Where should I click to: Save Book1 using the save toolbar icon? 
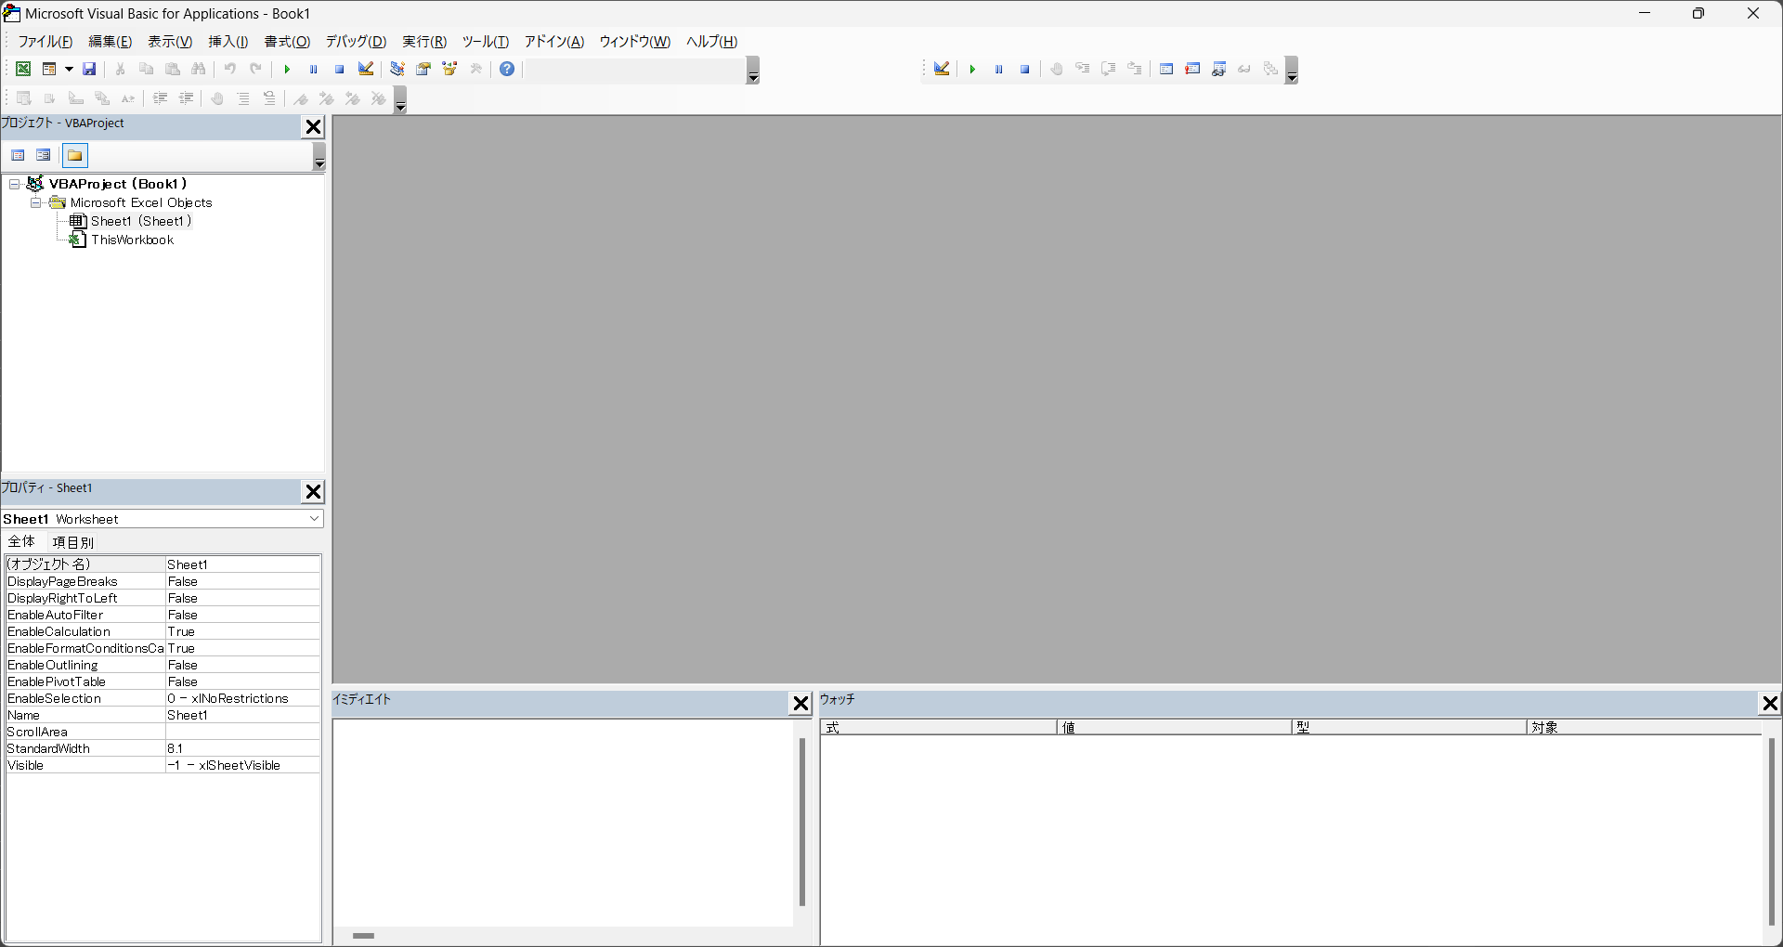click(89, 69)
